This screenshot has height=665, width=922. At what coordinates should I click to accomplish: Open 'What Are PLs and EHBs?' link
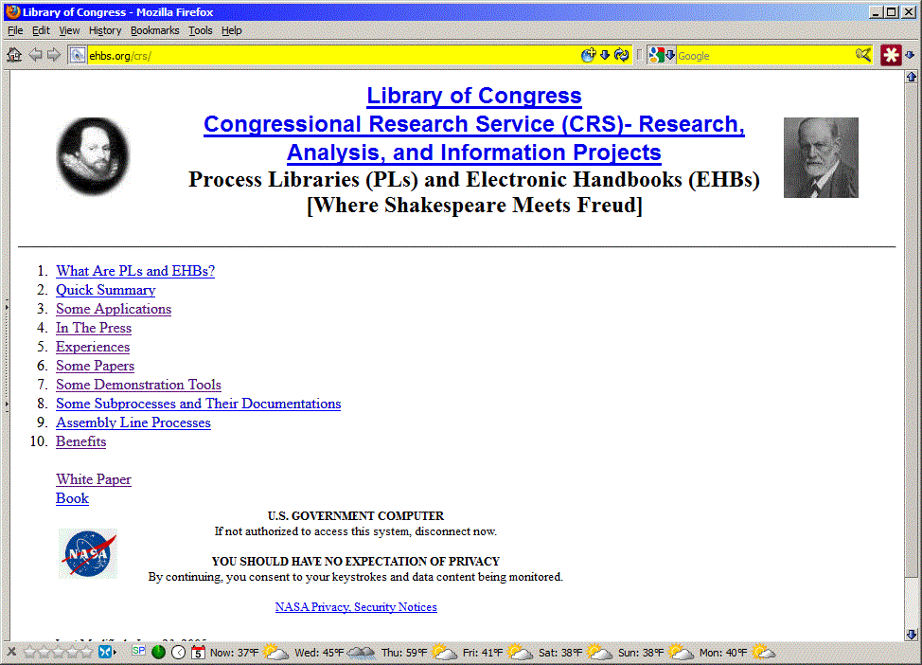point(135,271)
